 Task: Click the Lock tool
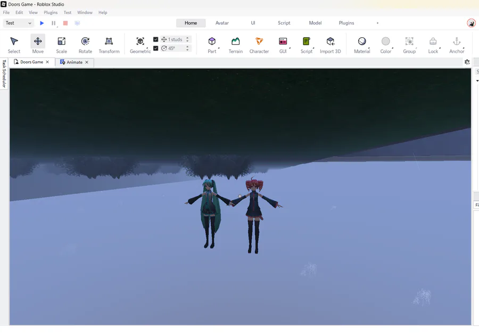tap(433, 45)
